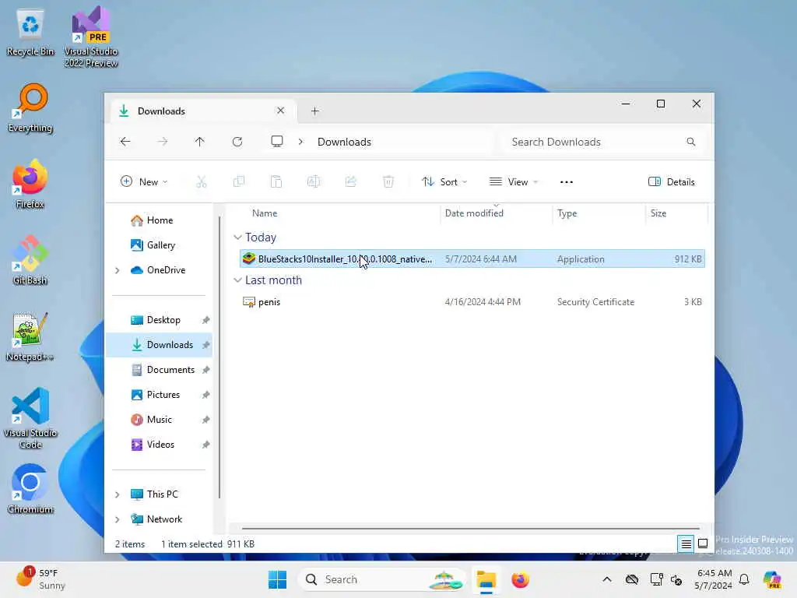Viewport: 797px width, 598px height.
Task: Click the Delete trash icon
Action: pyautogui.click(x=388, y=181)
